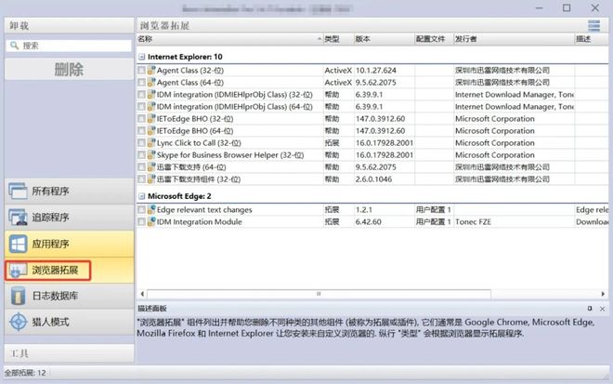613x384 pixels.
Task: Sort by the 描述 column header
Action: click(592, 39)
